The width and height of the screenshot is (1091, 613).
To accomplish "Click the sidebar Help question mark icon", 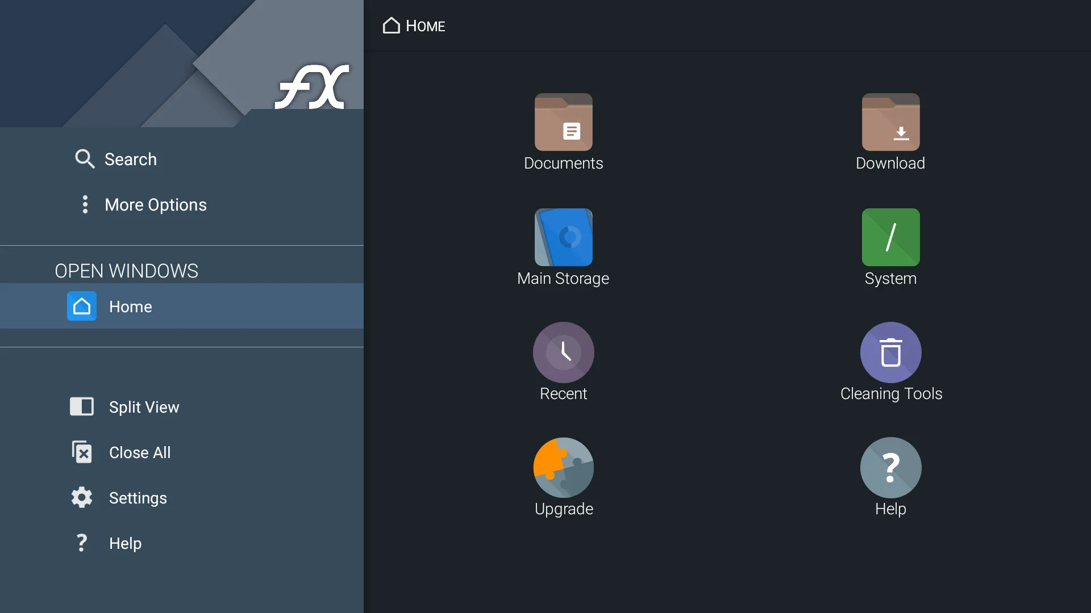I will pyautogui.click(x=82, y=543).
